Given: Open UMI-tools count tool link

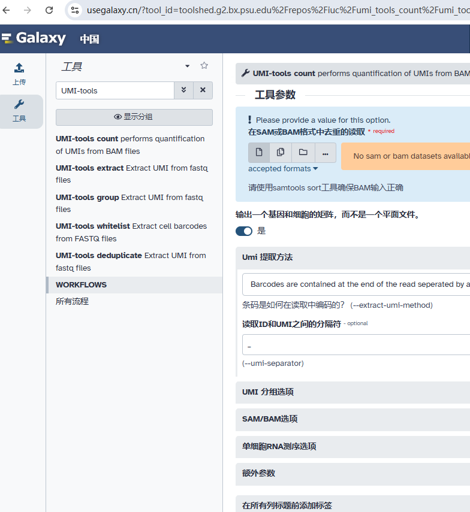Looking at the screenshot, I should (130, 145).
